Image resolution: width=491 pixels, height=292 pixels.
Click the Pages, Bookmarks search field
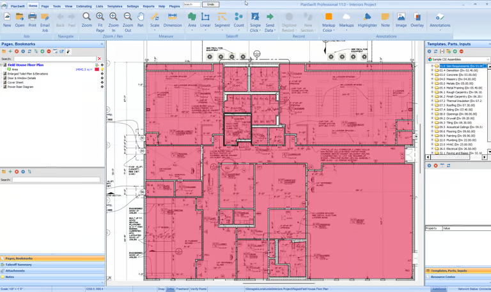(x=55, y=59)
